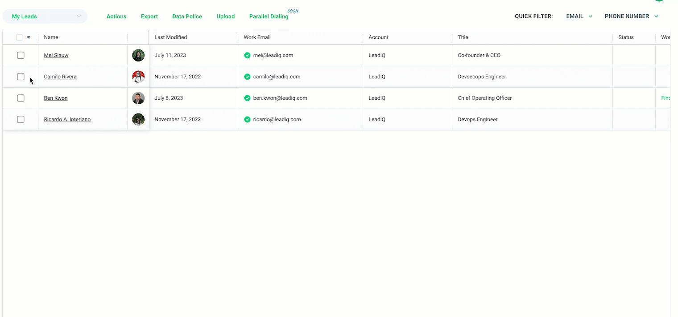
Task: Click the verified badge beside ricardo@leadiq.com
Action: click(x=247, y=119)
